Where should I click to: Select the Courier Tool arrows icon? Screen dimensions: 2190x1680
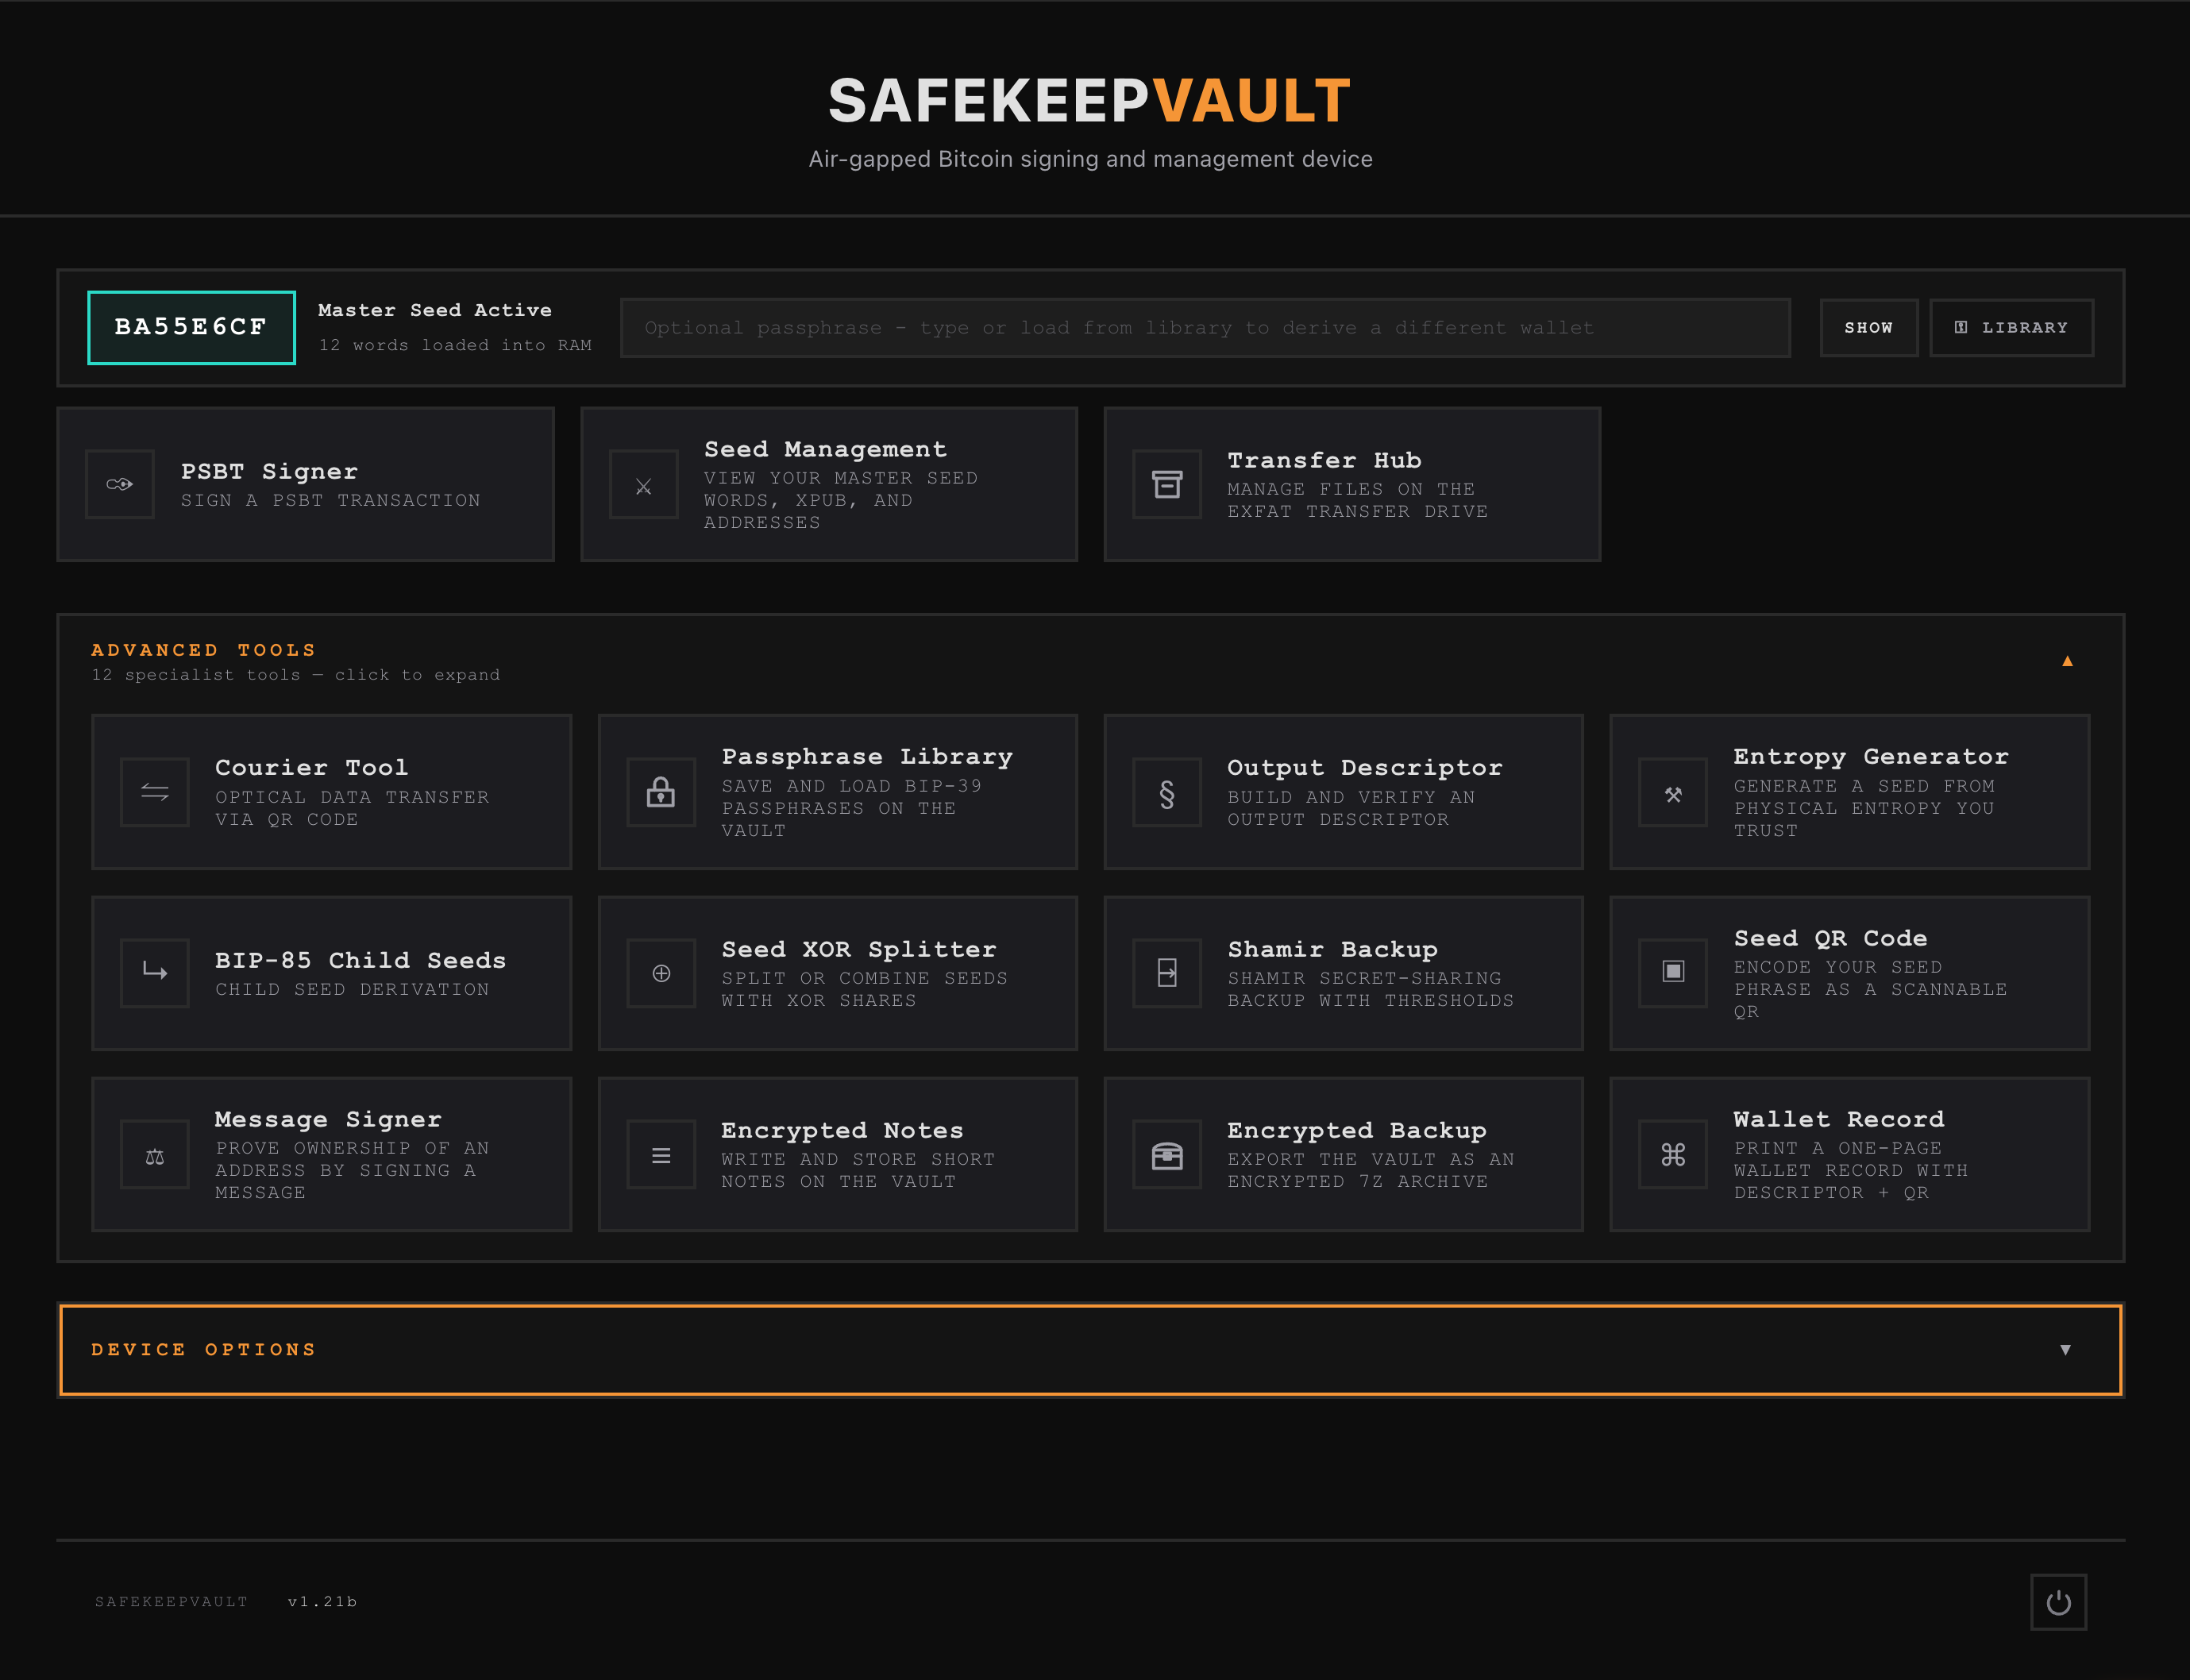tap(155, 792)
